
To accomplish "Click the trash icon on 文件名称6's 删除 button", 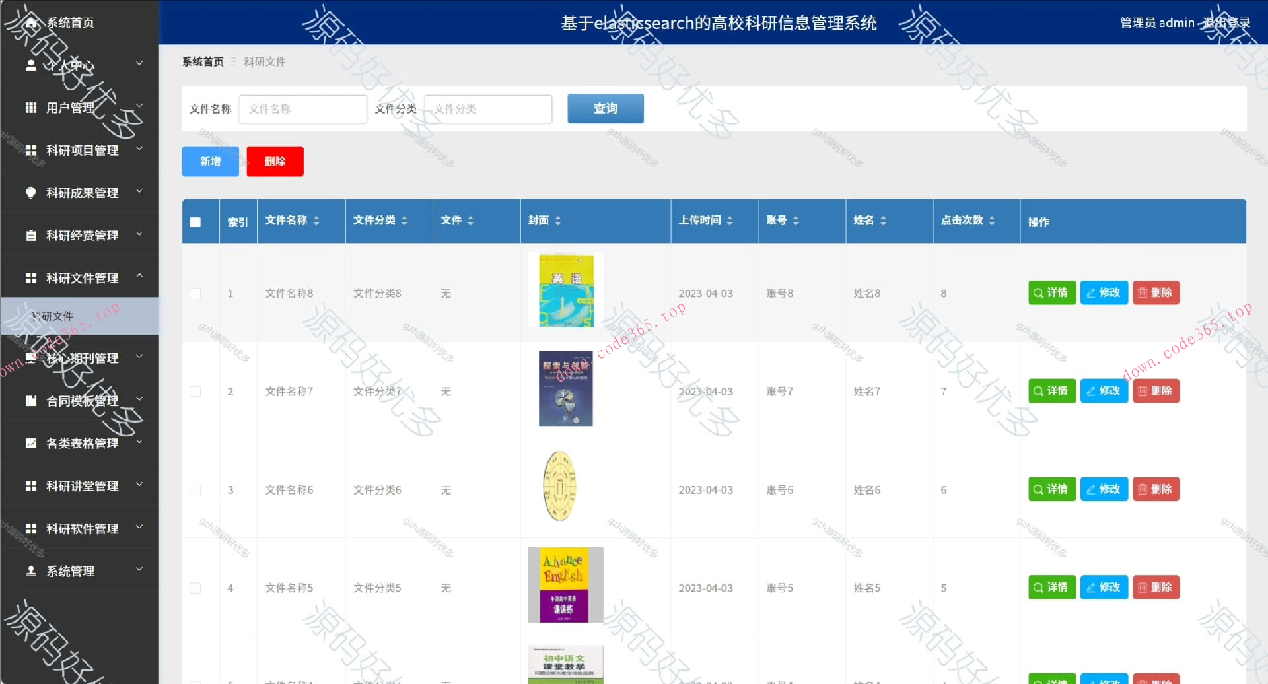I will click(x=1143, y=489).
